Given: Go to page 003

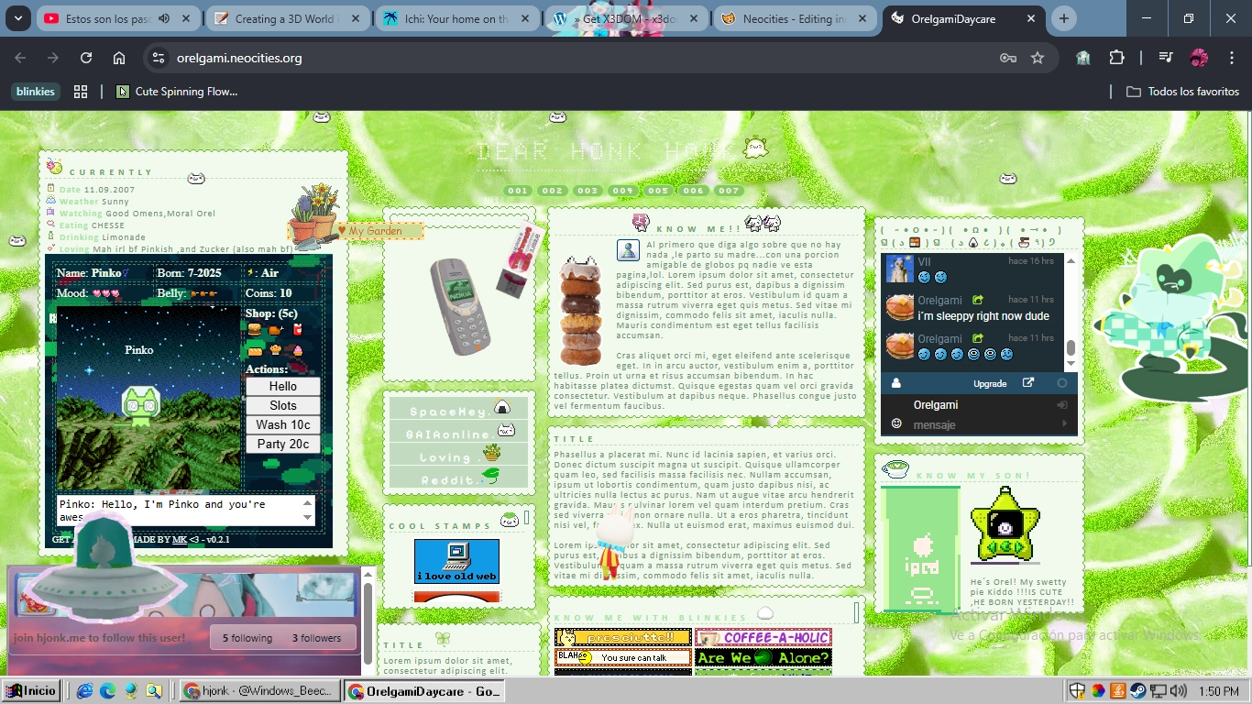Looking at the screenshot, I should coord(588,191).
